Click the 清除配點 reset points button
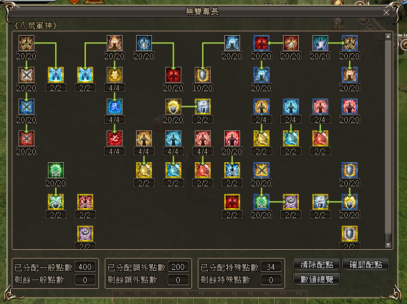407x304 pixels. click(x=316, y=264)
